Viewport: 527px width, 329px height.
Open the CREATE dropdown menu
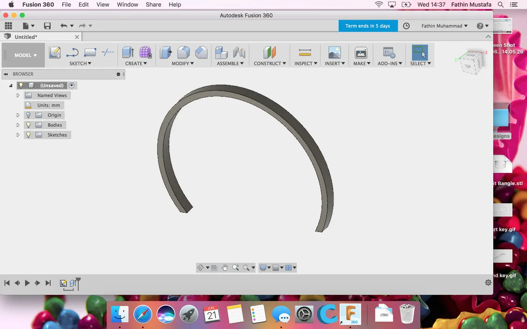(x=136, y=63)
